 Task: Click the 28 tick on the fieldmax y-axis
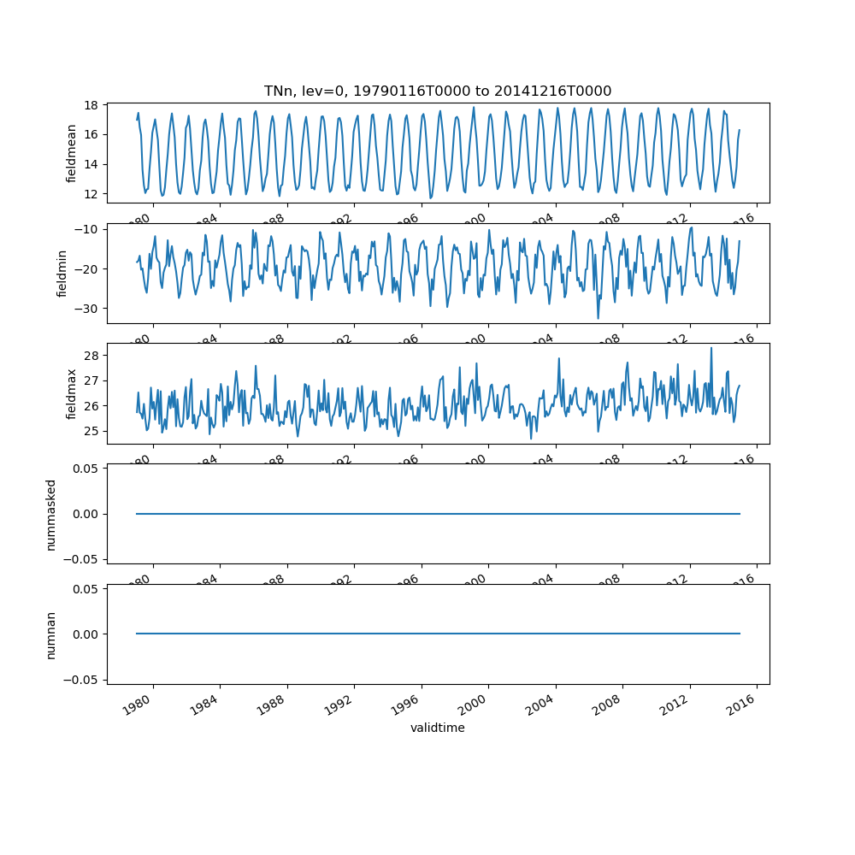(91, 355)
